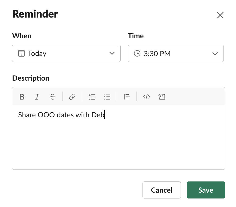Start an ordered numbered list
The image size is (236, 207).
[x=92, y=97]
